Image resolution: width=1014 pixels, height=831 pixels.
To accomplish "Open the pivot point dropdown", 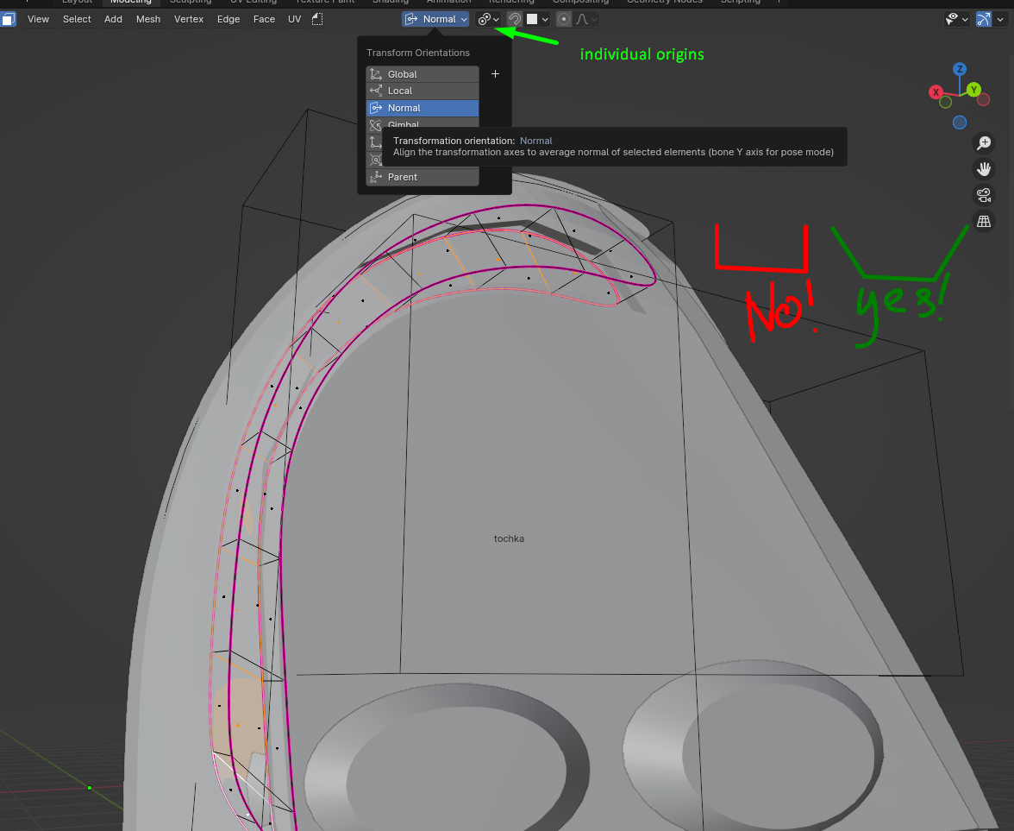I will tap(488, 19).
